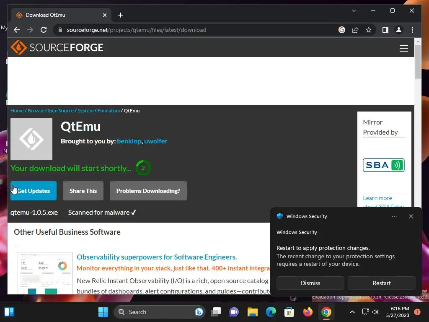Click the Share This button

click(83, 191)
